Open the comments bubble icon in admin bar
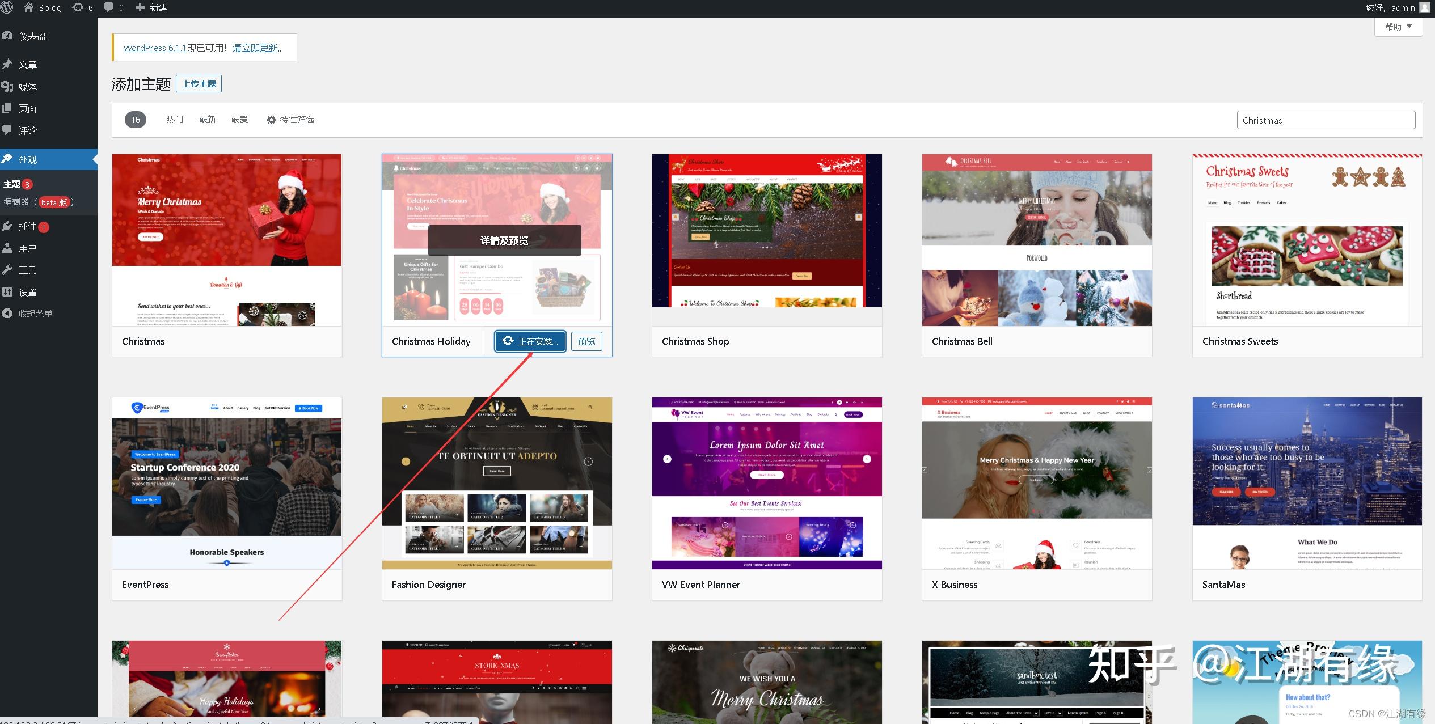The height and width of the screenshot is (724, 1435). (109, 7)
